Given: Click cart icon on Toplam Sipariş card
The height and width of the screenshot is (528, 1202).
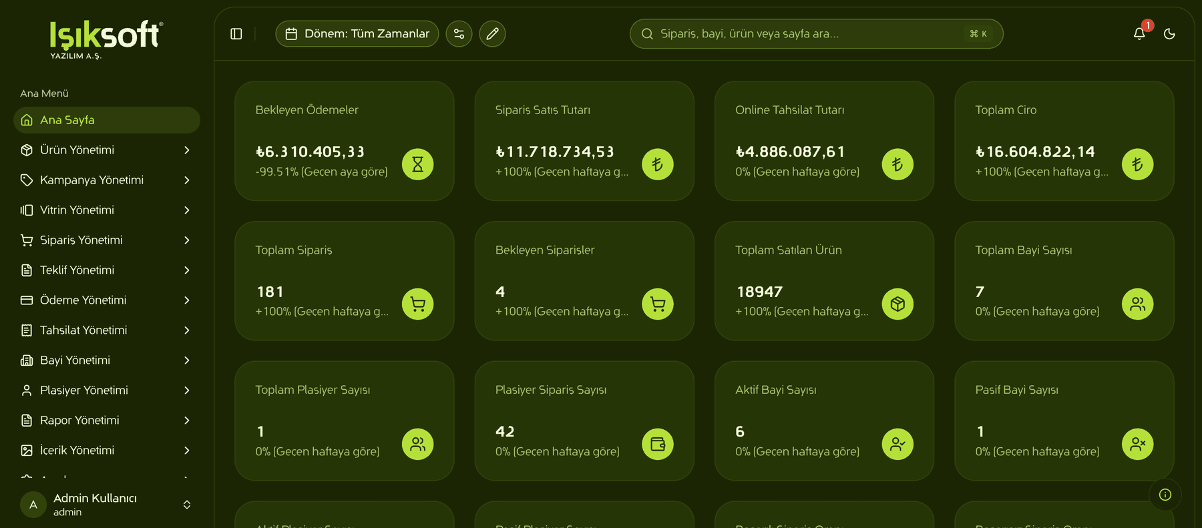Looking at the screenshot, I should click(x=418, y=304).
